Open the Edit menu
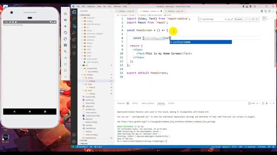Image resolution: width=277 pixels, height=155 pixels. pyautogui.click(x=84, y=6)
